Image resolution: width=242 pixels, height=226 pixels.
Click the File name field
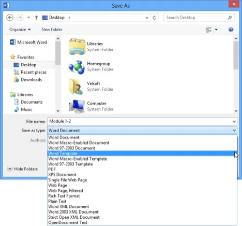click(142, 121)
